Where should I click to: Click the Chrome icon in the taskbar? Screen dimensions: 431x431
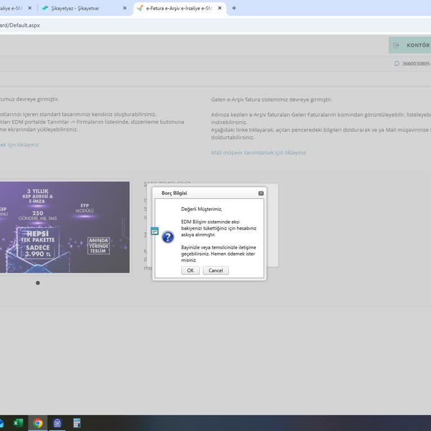pos(38,423)
